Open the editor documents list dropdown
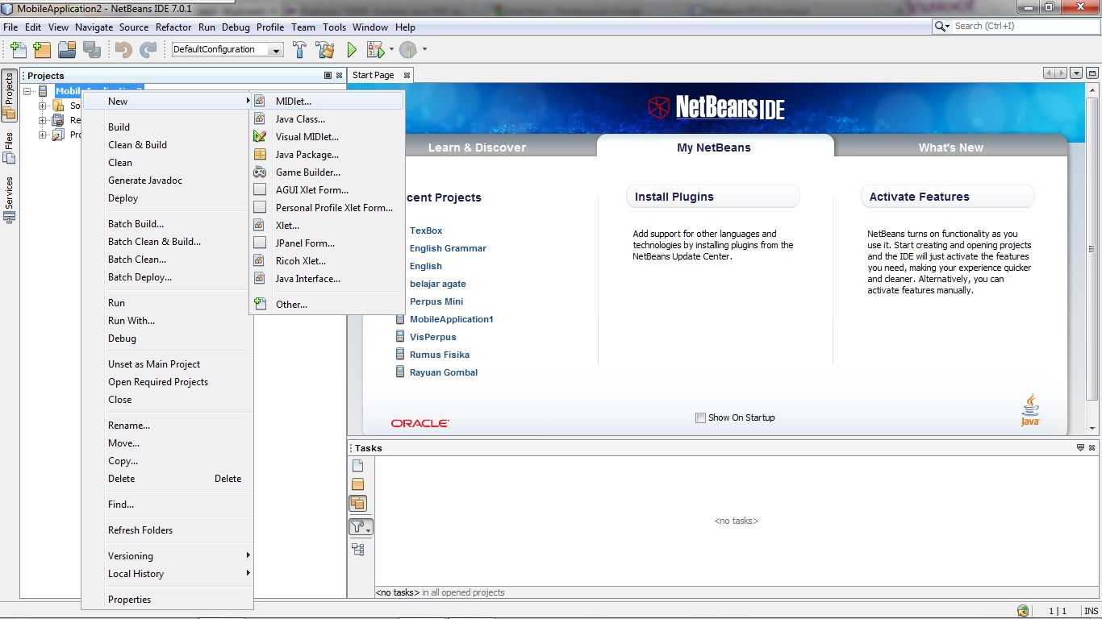The height and width of the screenshot is (619, 1102). click(1077, 73)
